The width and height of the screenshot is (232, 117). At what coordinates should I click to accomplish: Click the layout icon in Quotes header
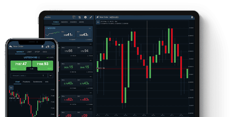point(74,17)
